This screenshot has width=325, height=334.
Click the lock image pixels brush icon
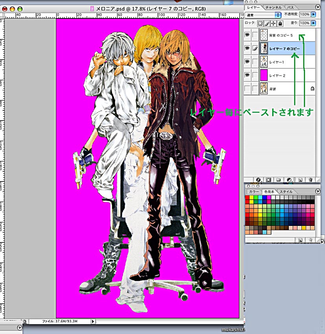(x=267, y=23)
